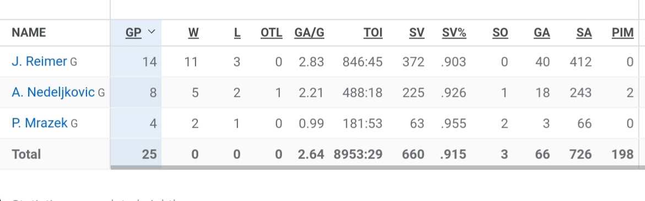Screen dimensions: 645x201
Task: Click the GP sort chevron arrow
Action: coord(151,31)
